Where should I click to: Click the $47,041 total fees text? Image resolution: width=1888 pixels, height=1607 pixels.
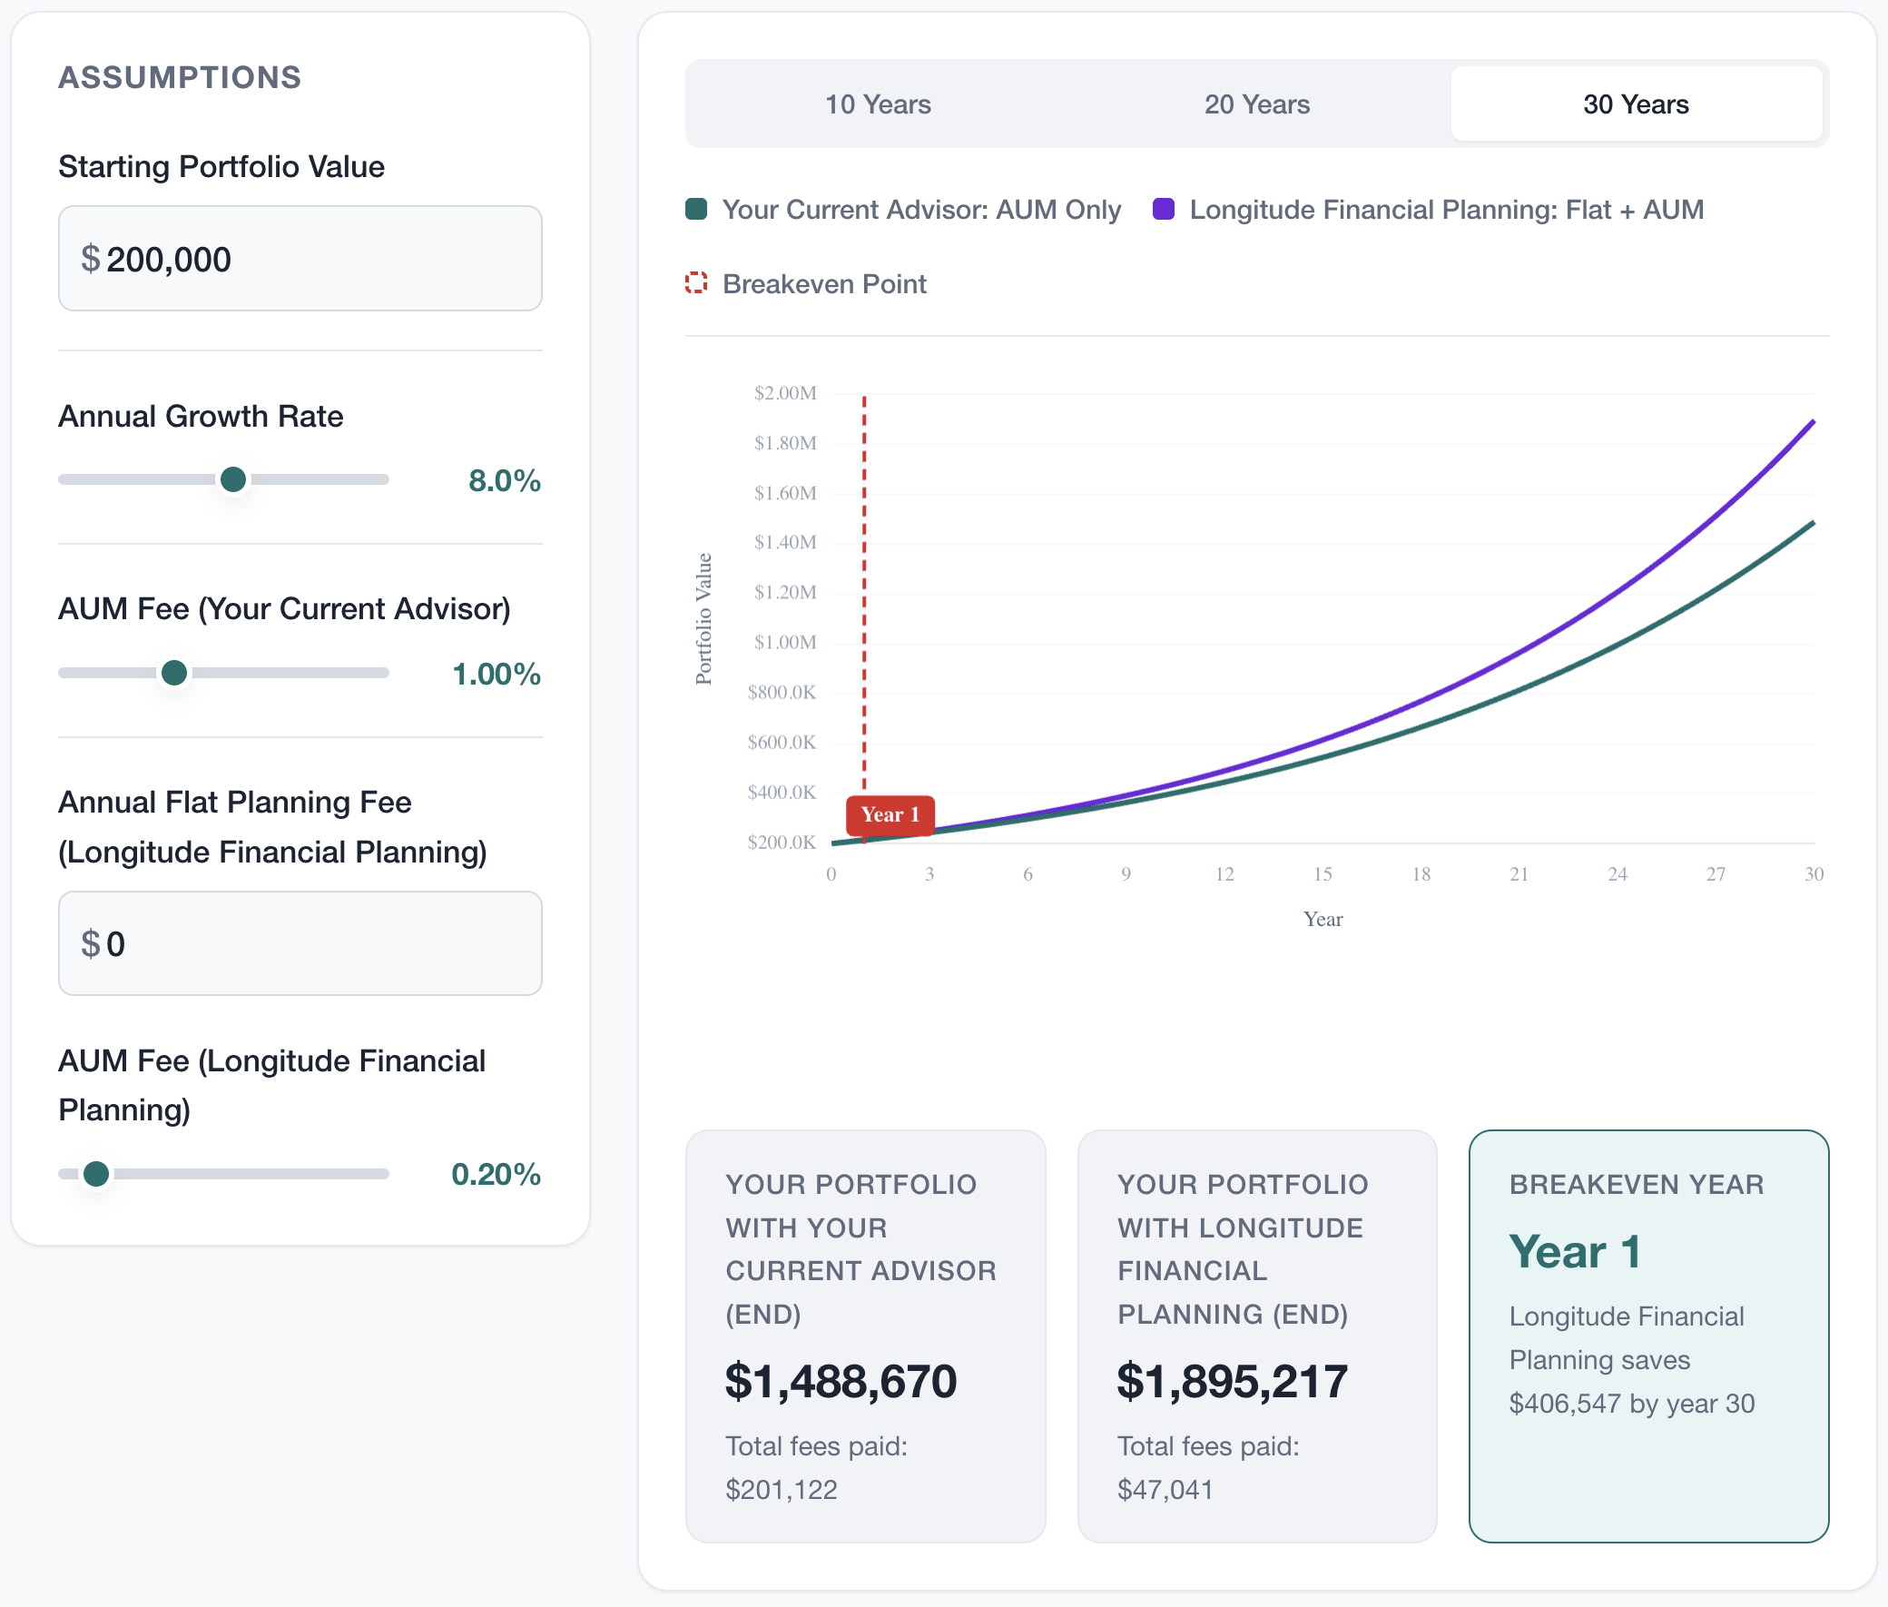[x=1165, y=1490]
